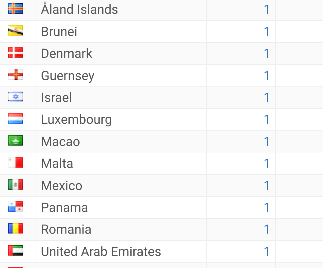Click the Åland Islands flag icon
This screenshot has width=323, height=268.
pos(16,9)
